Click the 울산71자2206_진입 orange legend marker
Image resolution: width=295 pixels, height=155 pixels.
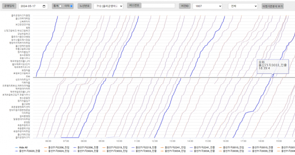tap(46, 147)
